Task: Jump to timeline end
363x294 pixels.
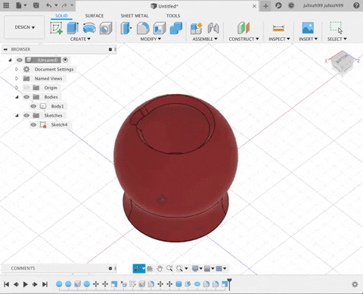Action: click(x=45, y=284)
